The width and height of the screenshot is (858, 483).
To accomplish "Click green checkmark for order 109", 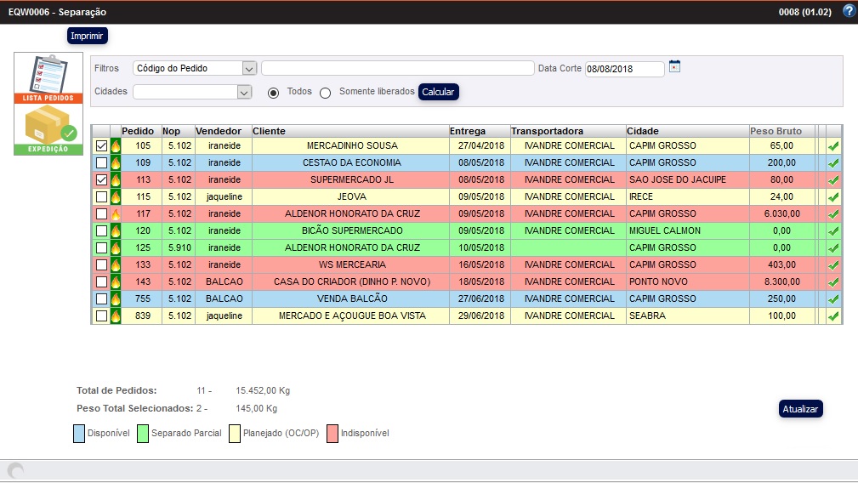I will [x=833, y=163].
